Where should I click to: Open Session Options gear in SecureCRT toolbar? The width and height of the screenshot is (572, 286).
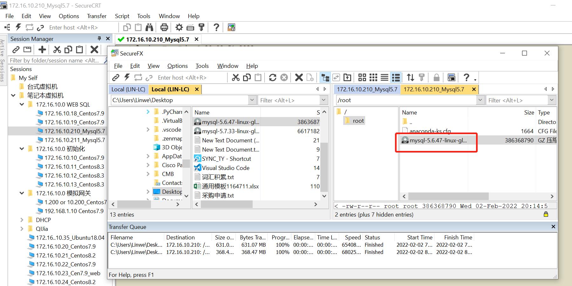[x=179, y=27]
